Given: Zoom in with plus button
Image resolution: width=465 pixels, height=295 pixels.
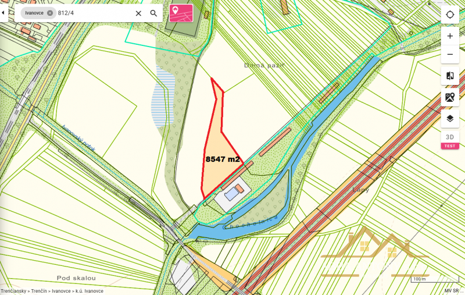Looking at the screenshot, I should coord(450,36).
